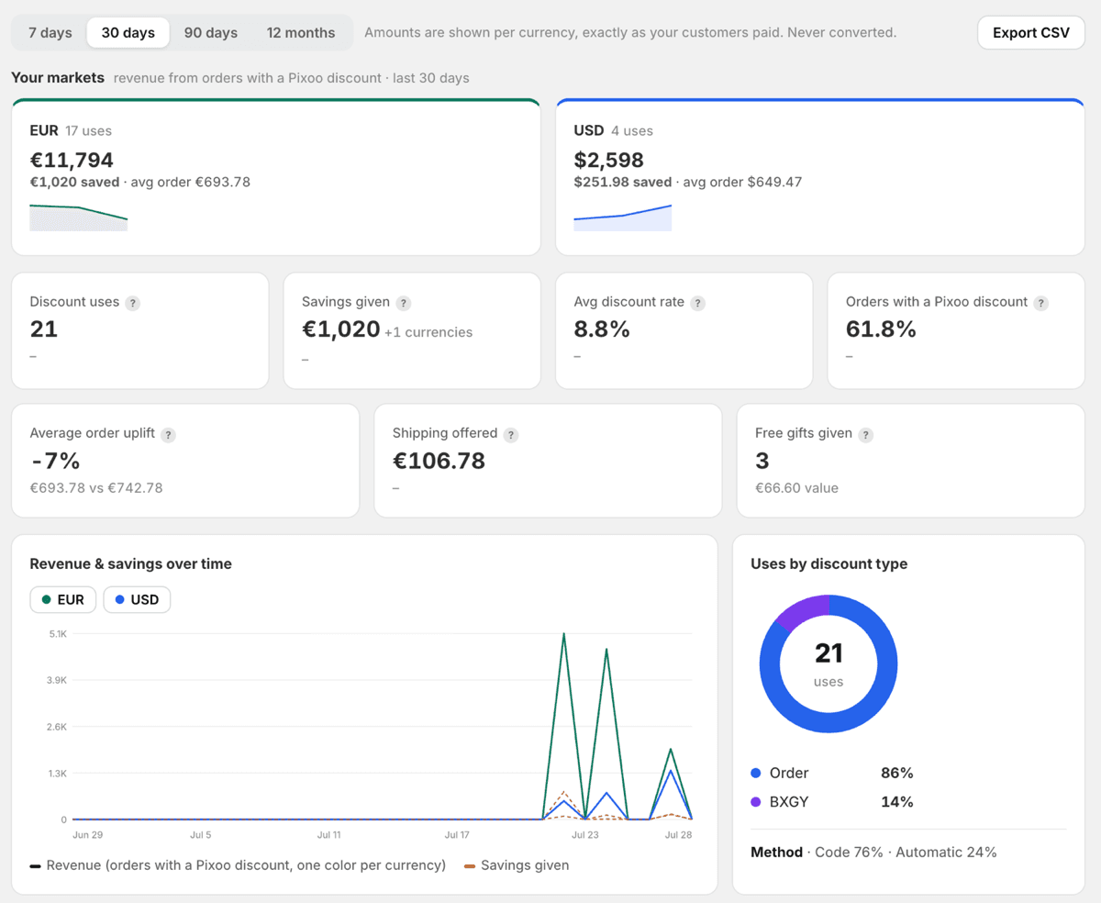This screenshot has width=1101, height=903.
Task: Click the '4 uses' label beside USD
Action: pyautogui.click(x=632, y=130)
